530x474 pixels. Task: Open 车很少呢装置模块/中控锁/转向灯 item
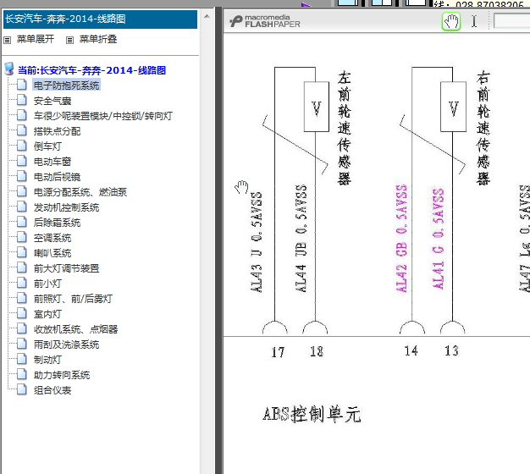[102, 116]
